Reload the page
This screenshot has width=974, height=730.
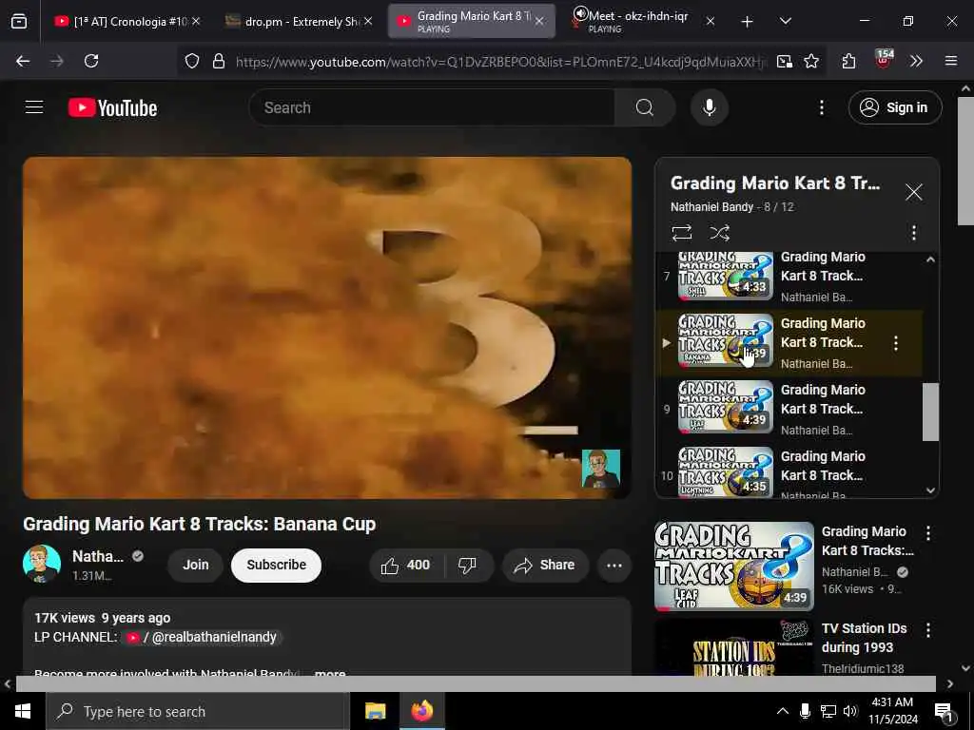[91, 61]
